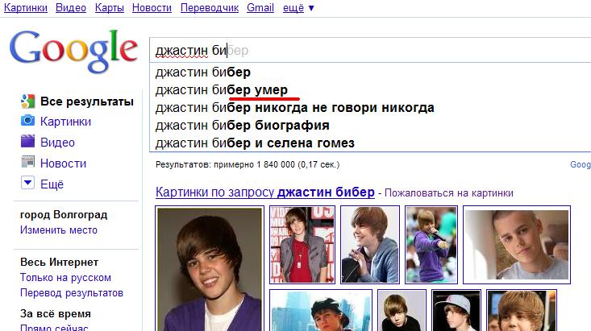The image size is (591, 331).
Task: Expand the Ещё arrow in sidebar
Action: coord(27,183)
